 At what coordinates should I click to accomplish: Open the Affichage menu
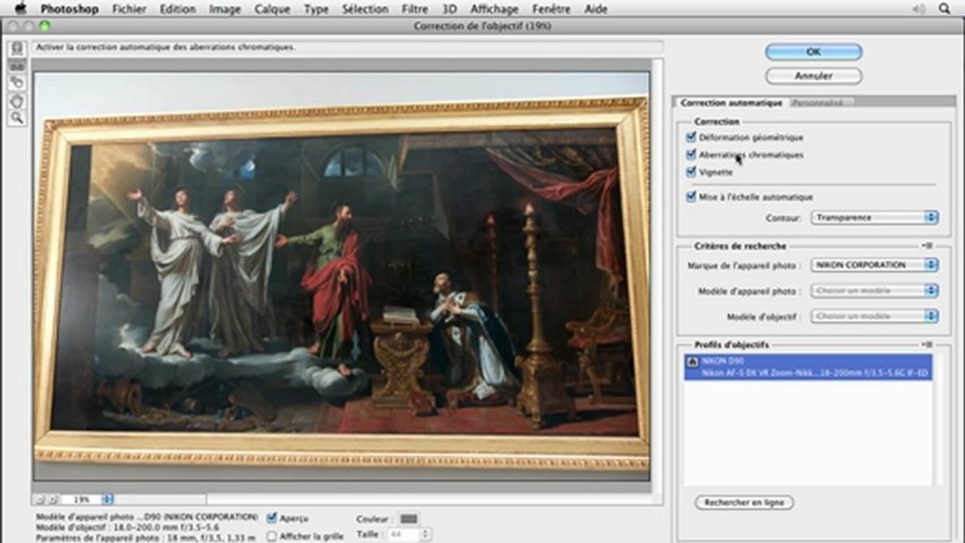494,9
